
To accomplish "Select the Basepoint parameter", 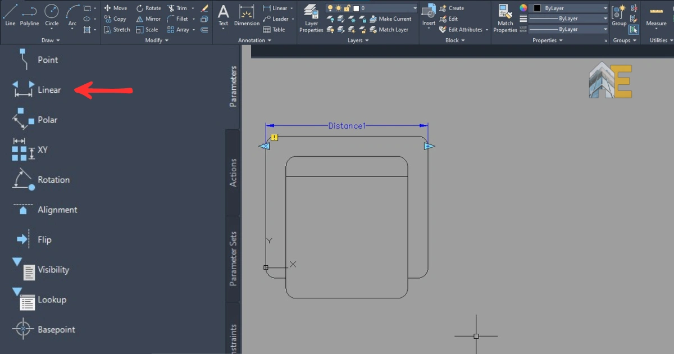I will tap(56, 330).
